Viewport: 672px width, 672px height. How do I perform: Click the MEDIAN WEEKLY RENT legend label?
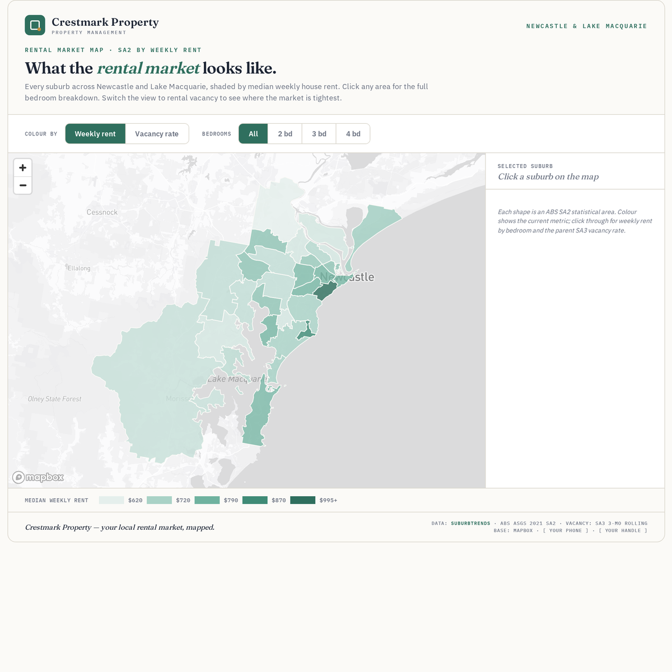(x=57, y=501)
